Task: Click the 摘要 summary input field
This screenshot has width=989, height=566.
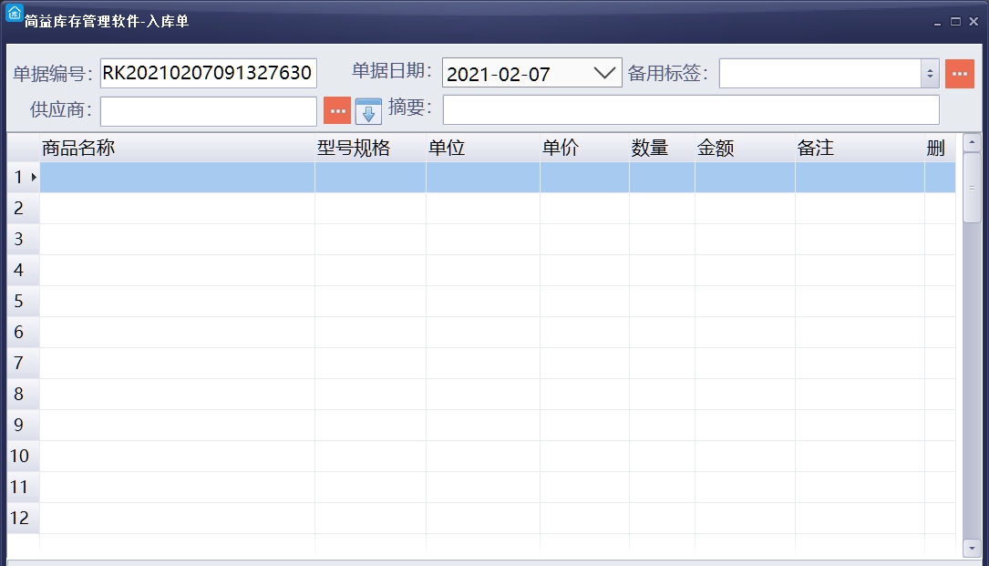Action: [x=690, y=109]
